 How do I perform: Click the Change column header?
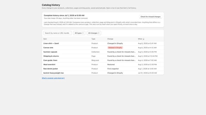pyautogui.click(x=110, y=39)
